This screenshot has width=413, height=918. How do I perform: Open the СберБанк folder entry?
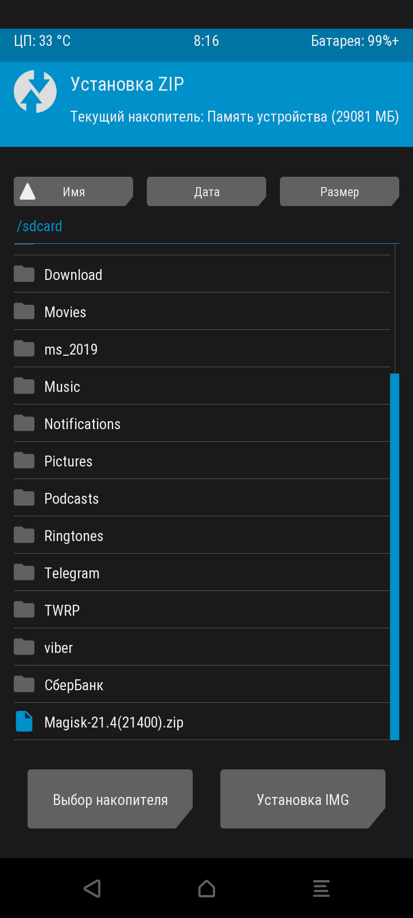coord(74,685)
